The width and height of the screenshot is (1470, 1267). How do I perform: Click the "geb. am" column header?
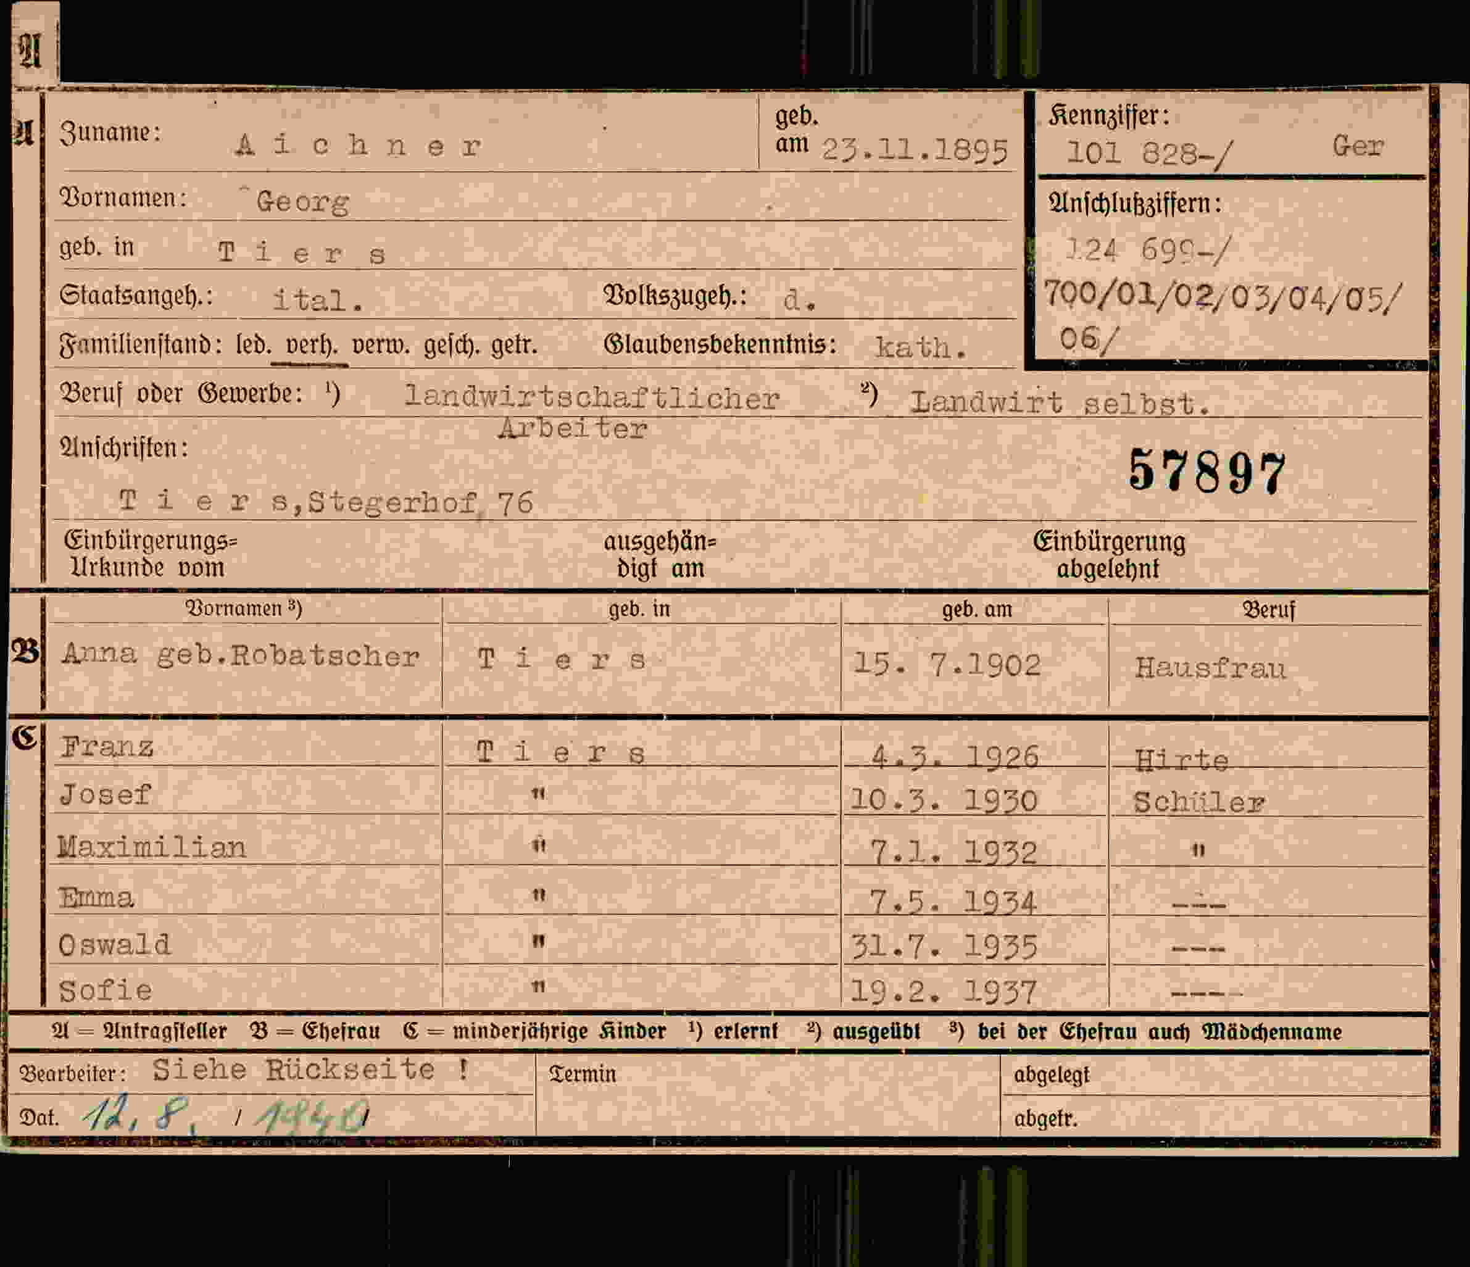click(977, 609)
